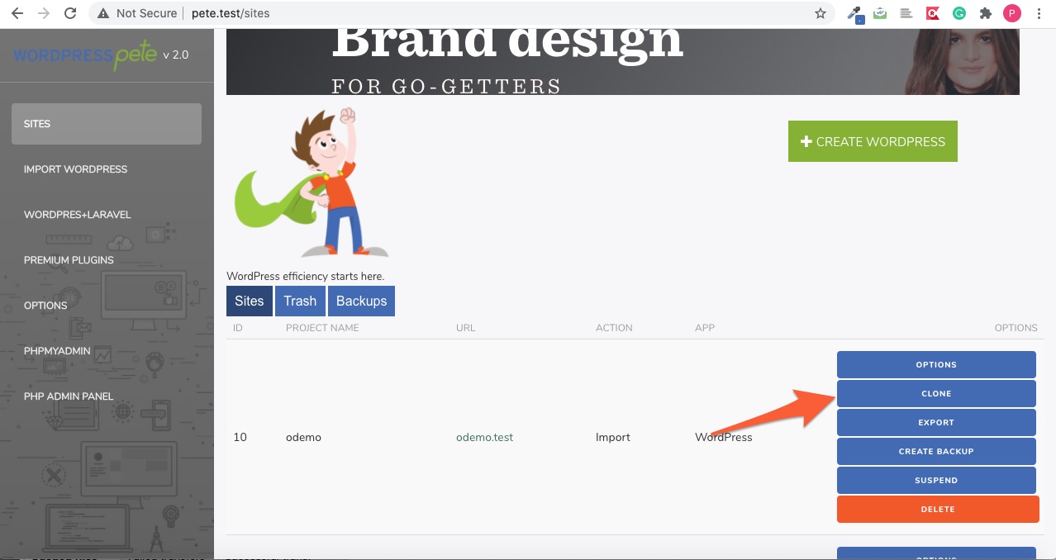Switch to the Backups tab

(x=361, y=301)
